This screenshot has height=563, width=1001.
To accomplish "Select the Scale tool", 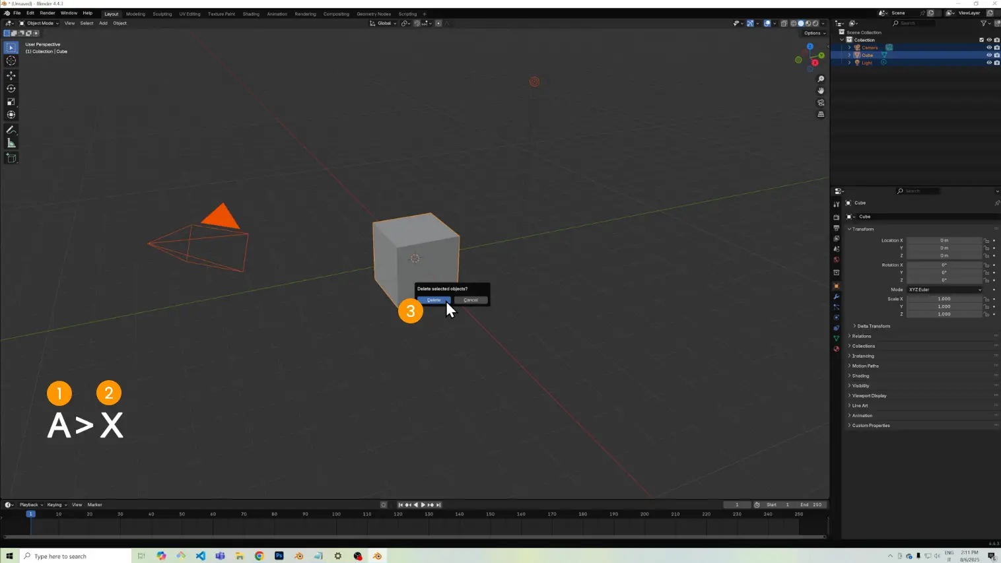I will [x=11, y=102].
